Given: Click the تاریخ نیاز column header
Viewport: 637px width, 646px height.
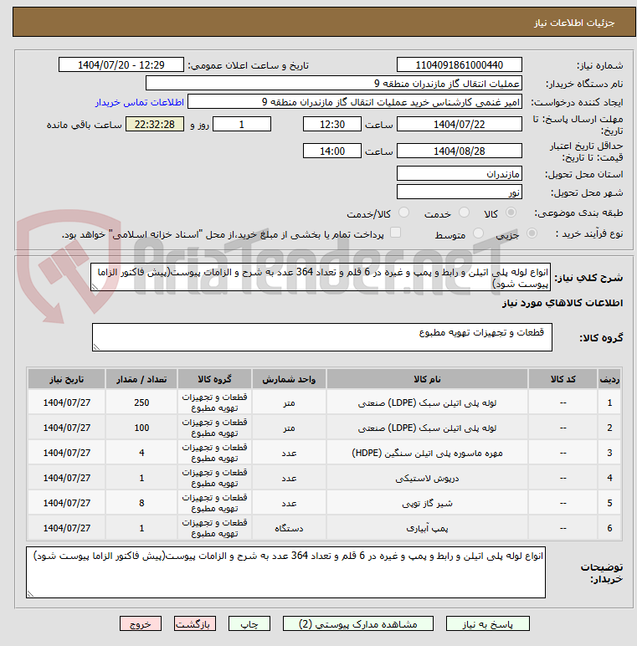Looking at the screenshot, I should pyautogui.click(x=66, y=379).
